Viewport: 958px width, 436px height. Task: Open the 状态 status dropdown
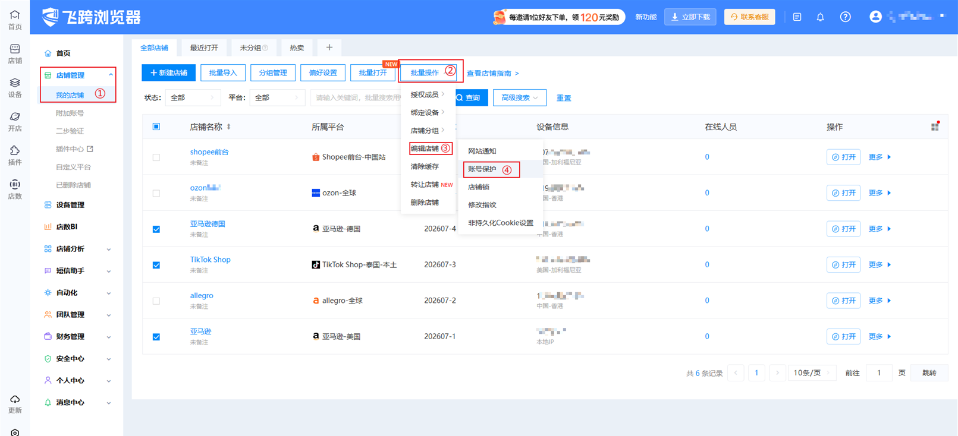pos(193,97)
